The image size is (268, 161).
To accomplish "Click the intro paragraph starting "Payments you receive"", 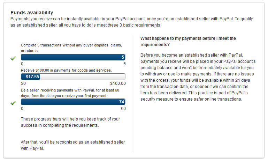I will [x=133, y=22].
